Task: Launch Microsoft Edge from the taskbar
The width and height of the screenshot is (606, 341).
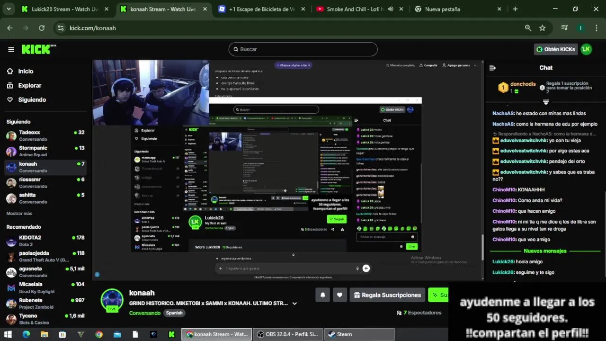Action: click(26, 334)
